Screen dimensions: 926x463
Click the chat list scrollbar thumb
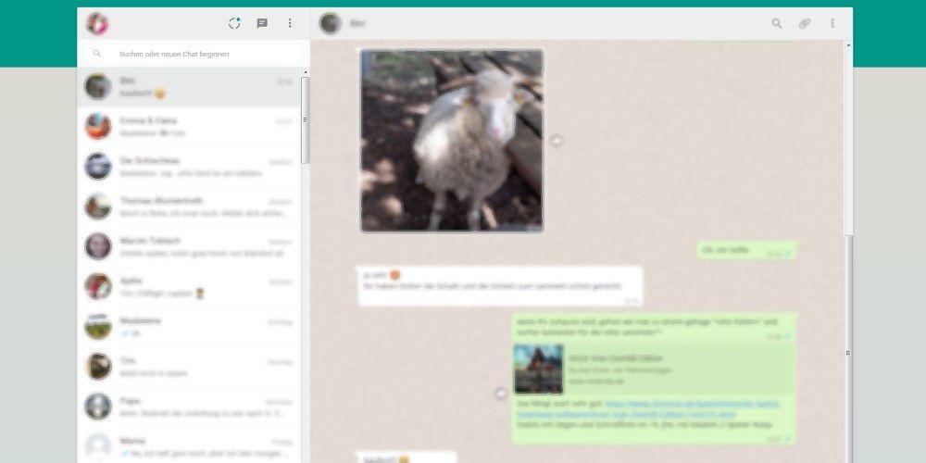tap(306, 120)
